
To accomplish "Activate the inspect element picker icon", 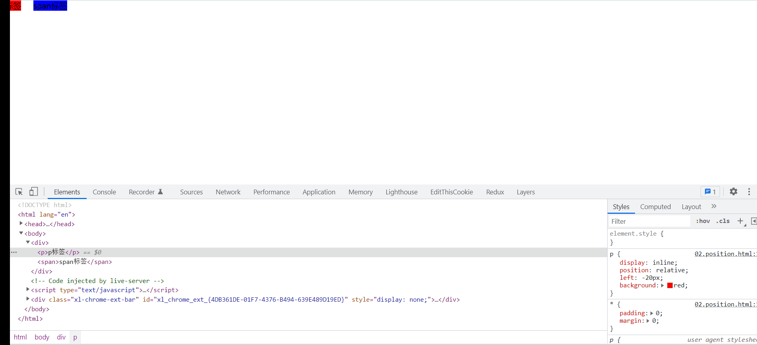I will pyautogui.click(x=19, y=192).
